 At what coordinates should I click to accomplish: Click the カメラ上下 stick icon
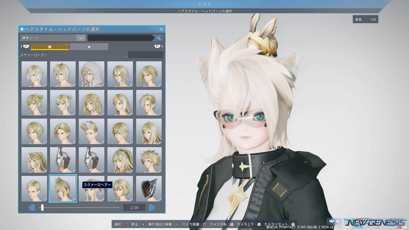(x=259, y=224)
